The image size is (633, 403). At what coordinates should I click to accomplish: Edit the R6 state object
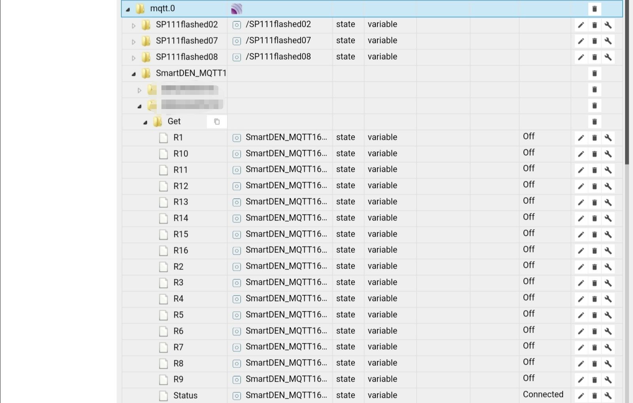pyautogui.click(x=581, y=331)
